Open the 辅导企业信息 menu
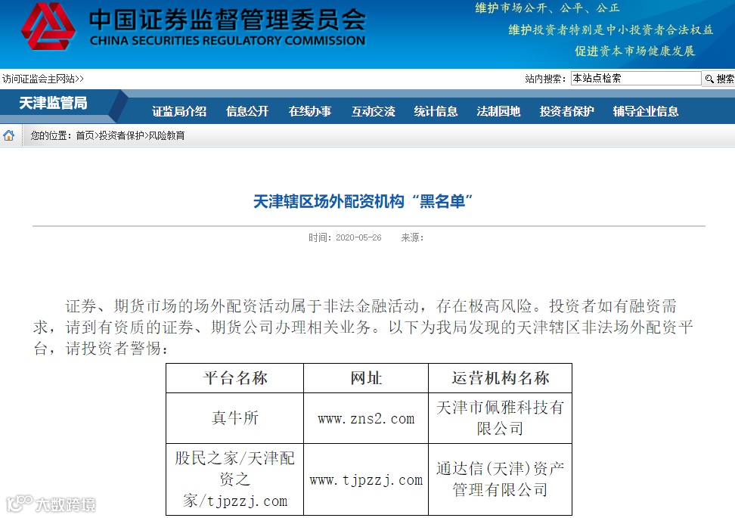 click(646, 111)
